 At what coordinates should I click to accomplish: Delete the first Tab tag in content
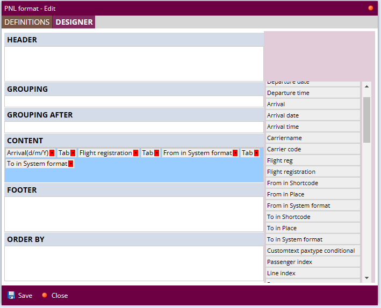pos(73,153)
